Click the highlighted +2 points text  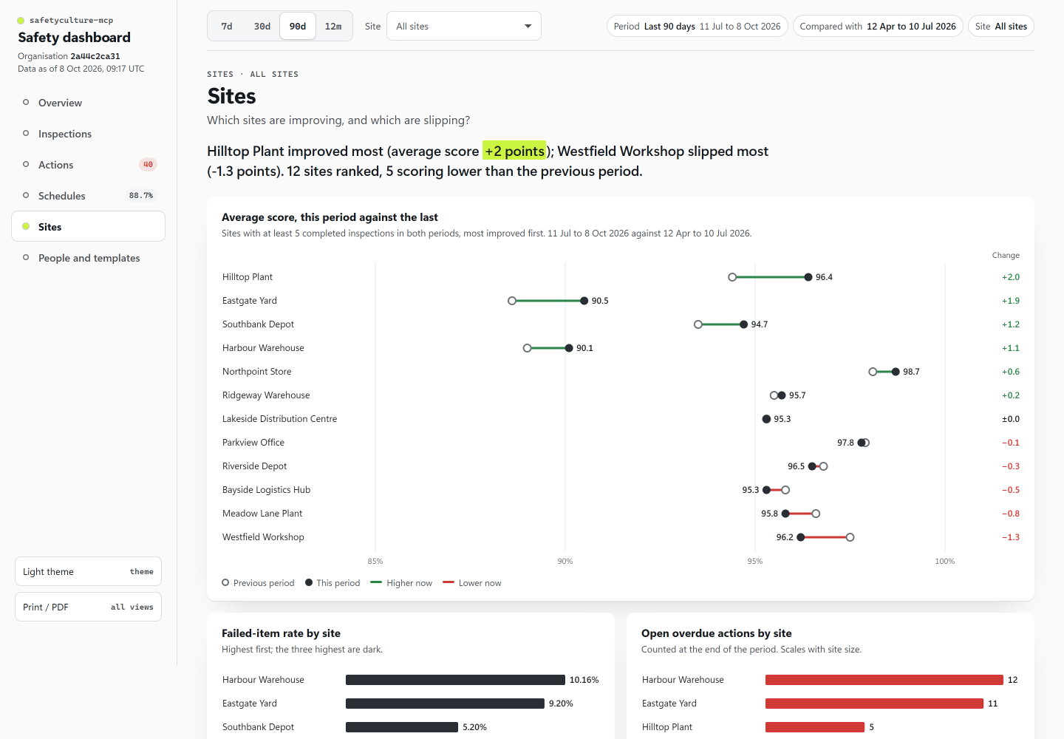pyautogui.click(x=514, y=151)
